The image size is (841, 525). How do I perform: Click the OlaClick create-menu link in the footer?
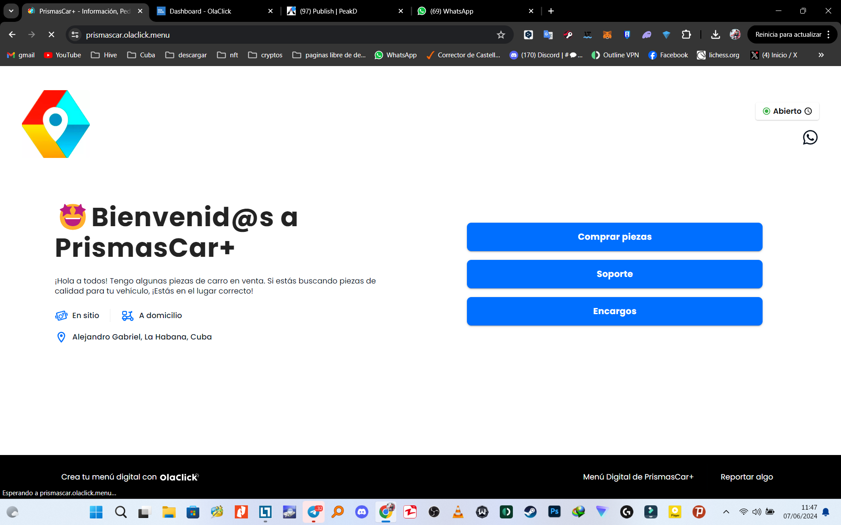[130, 477]
